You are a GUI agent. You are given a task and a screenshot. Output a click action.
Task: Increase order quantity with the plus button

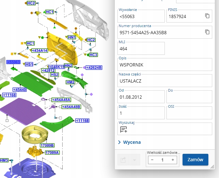(173, 160)
